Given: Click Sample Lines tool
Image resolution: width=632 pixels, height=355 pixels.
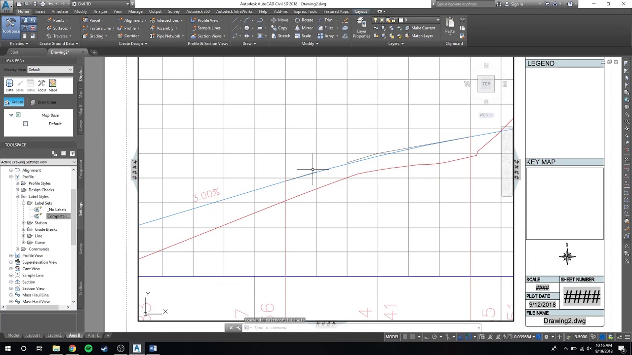Looking at the screenshot, I should point(205,28).
